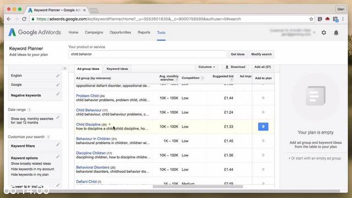Click the Get ideas button

pyautogui.click(x=238, y=54)
